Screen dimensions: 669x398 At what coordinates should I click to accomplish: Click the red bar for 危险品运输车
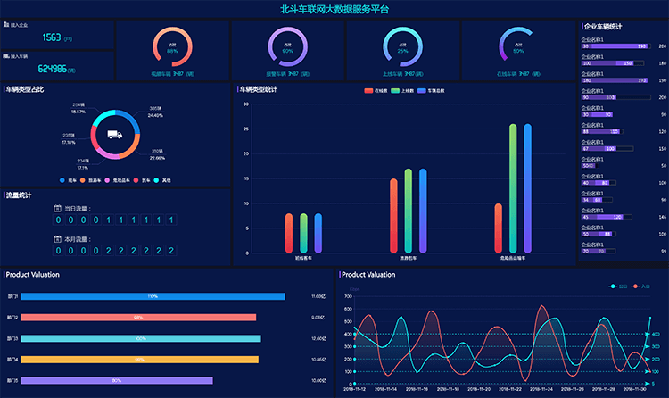pyautogui.click(x=499, y=228)
